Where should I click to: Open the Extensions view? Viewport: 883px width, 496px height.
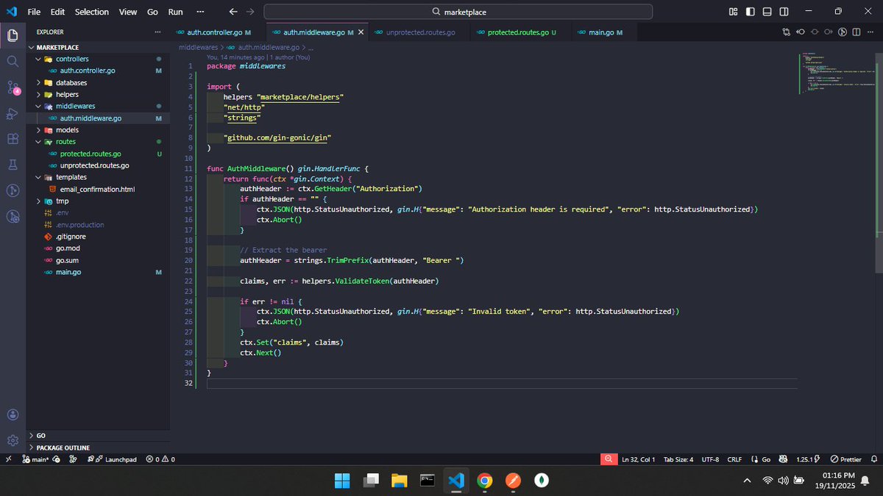pyautogui.click(x=12, y=139)
